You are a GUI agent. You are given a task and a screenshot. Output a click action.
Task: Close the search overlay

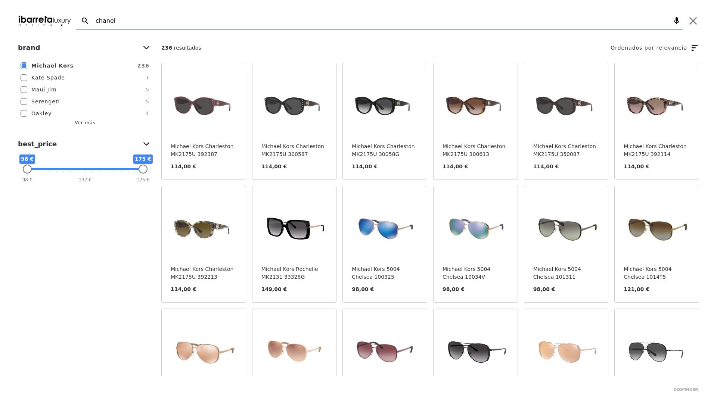(x=693, y=21)
